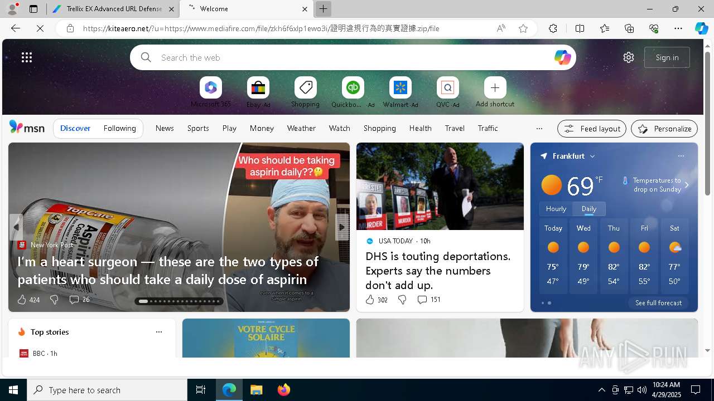This screenshot has width=714, height=401.
Task: Like the DHS deportations story
Action: pos(370,300)
